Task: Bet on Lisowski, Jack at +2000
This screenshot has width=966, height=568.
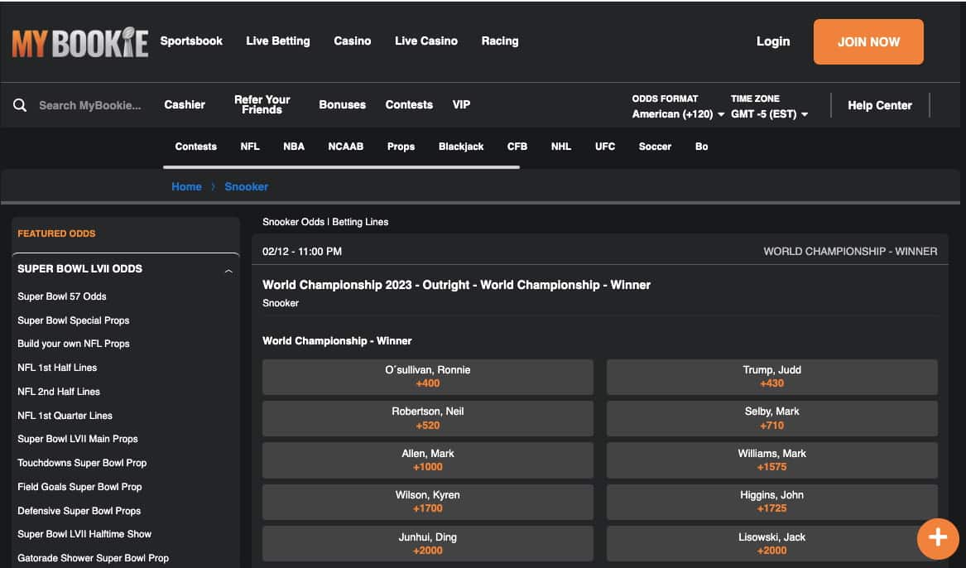Action: click(772, 544)
